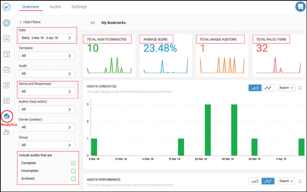Viewport: 307px width, 192px height.
Task: Select My Bookmarks view
Action: (113, 23)
